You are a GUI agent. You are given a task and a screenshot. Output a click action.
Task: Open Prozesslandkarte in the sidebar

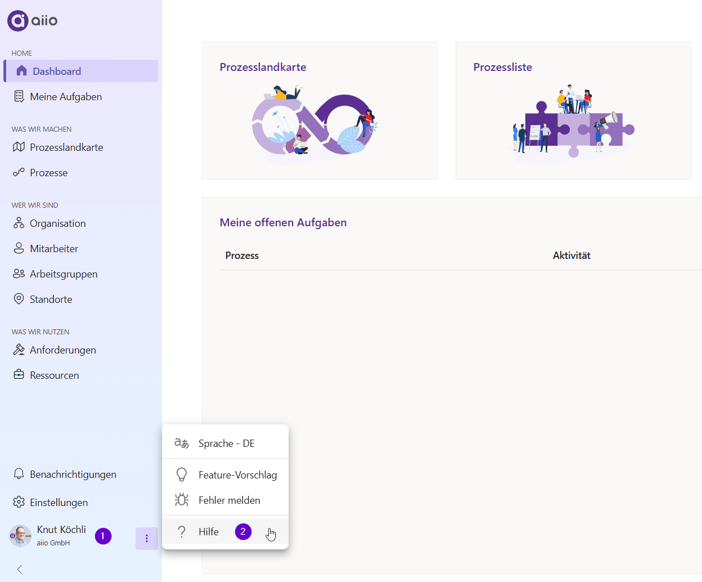point(81,147)
